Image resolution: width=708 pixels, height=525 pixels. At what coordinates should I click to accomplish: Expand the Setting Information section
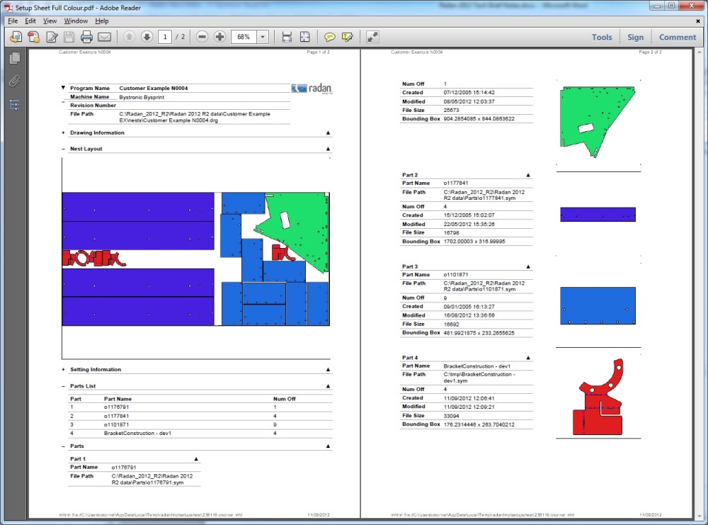click(x=64, y=369)
